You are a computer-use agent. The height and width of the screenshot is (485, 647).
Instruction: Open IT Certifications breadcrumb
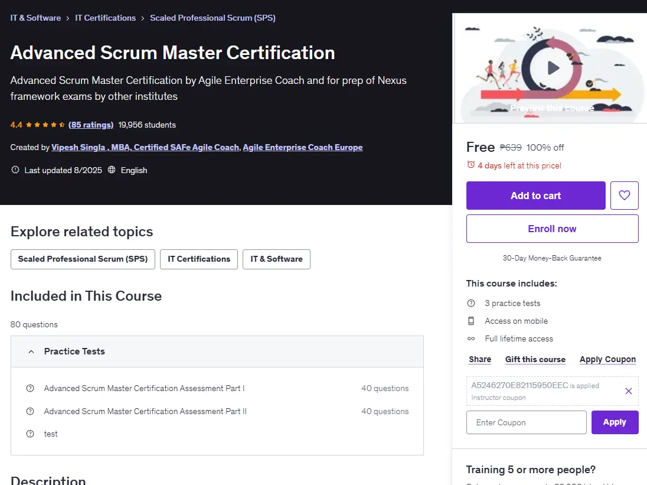pyautogui.click(x=105, y=18)
